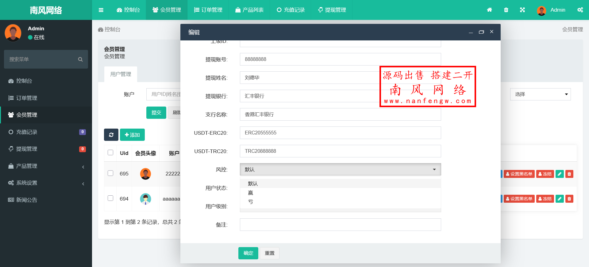Expand the 产品管理 sidebar submenu
Viewport: 589px width, 267px height.
(46, 166)
